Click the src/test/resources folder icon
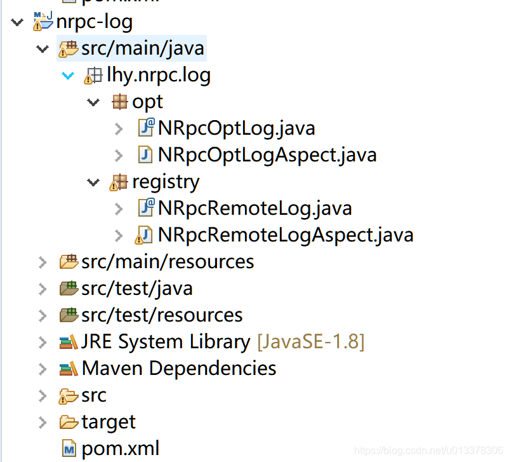 pos(69,315)
